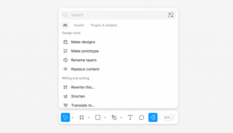Click the Rewrite this pencil icon
This screenshot has width=233, height=133.
click(65, 87)
